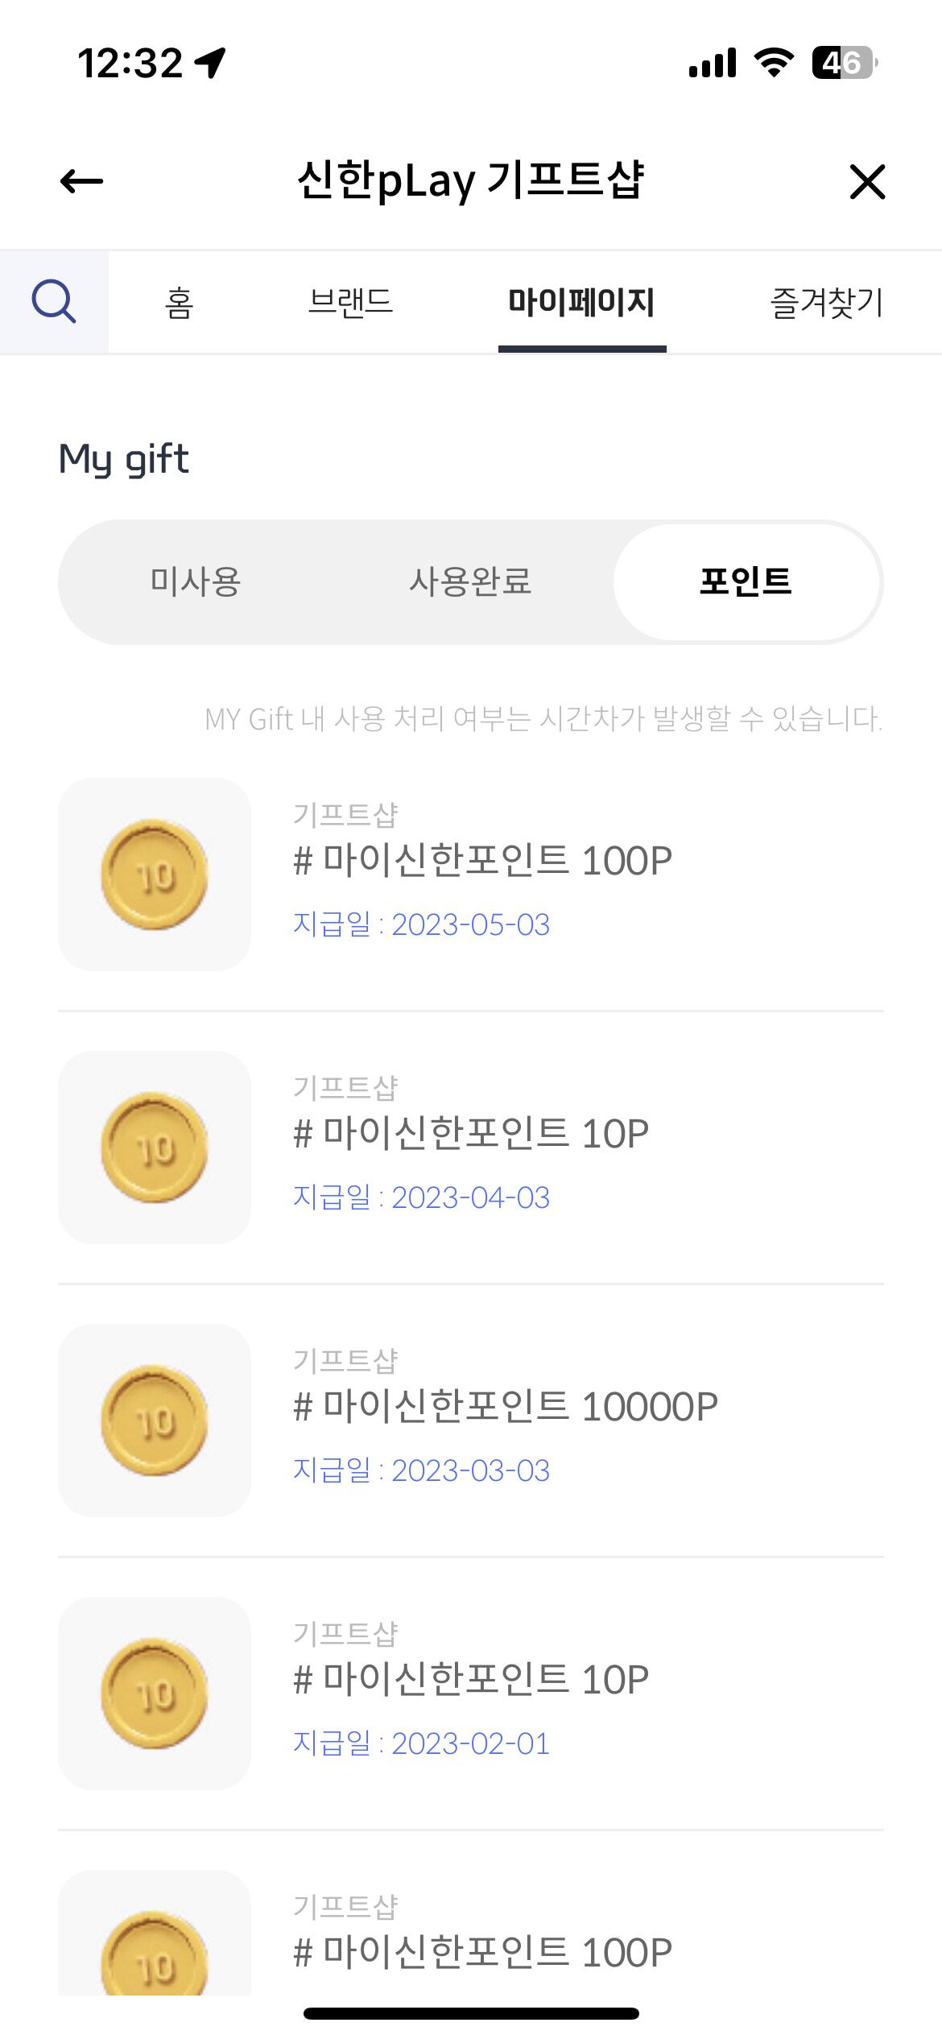Close the 신한pLay 기프트샵 page
Screen dimensions: 942x2039
[867, 181]
